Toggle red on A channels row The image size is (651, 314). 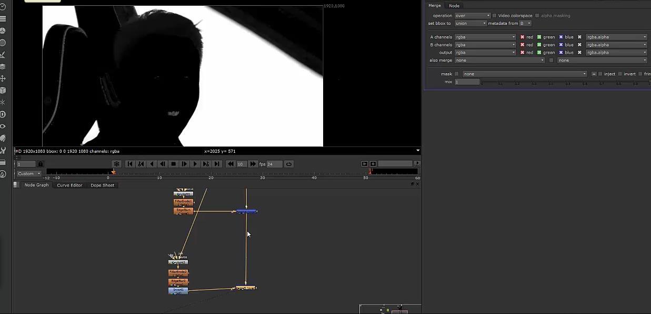click(522, 37)
